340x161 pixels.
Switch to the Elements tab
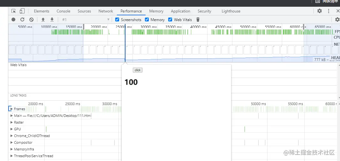pyautogui.click(x=42, y=11)
